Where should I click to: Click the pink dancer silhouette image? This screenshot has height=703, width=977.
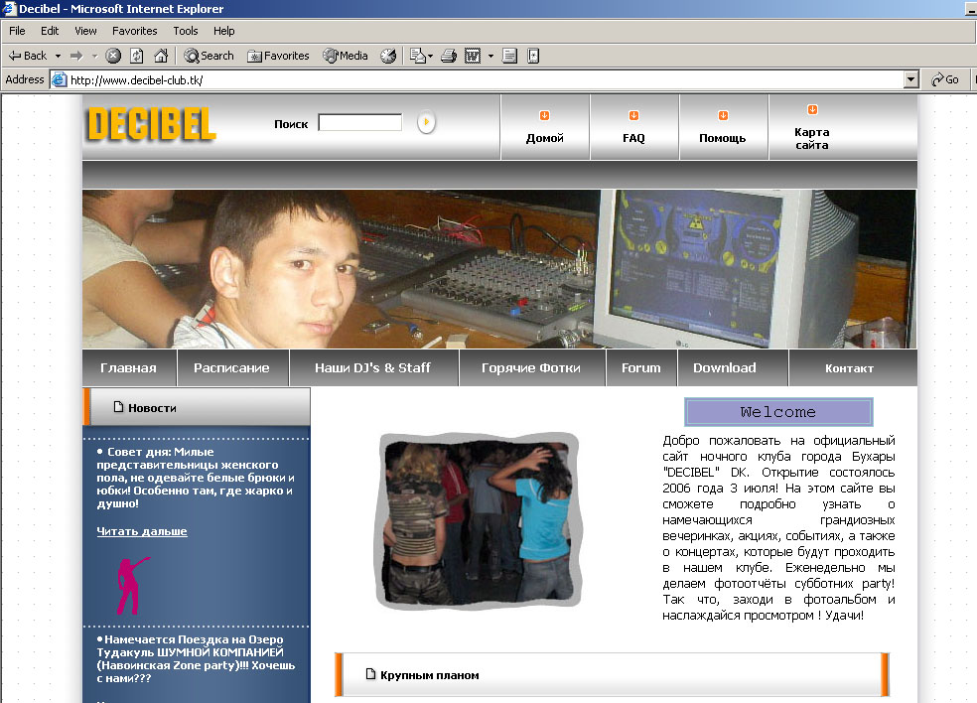[x=133, y=586]
